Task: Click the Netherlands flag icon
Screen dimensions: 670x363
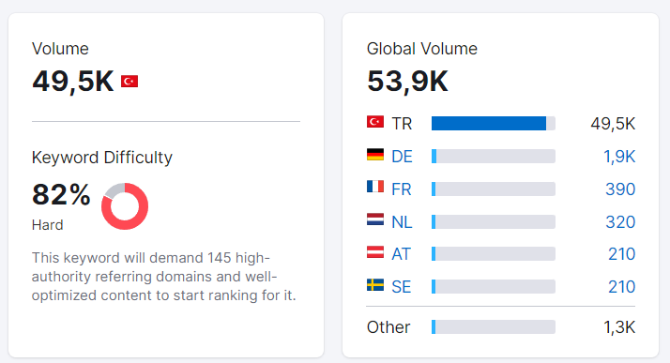Action: click(x=375, y=219)
